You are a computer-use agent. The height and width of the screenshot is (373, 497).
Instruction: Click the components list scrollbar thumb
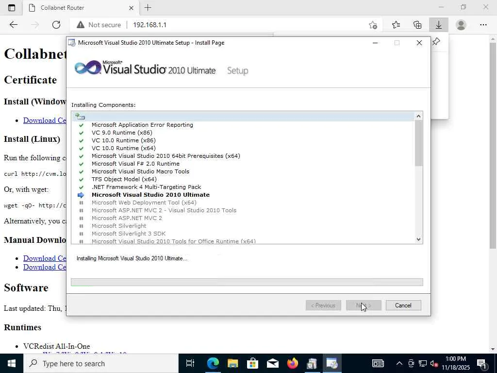(418, 143)
